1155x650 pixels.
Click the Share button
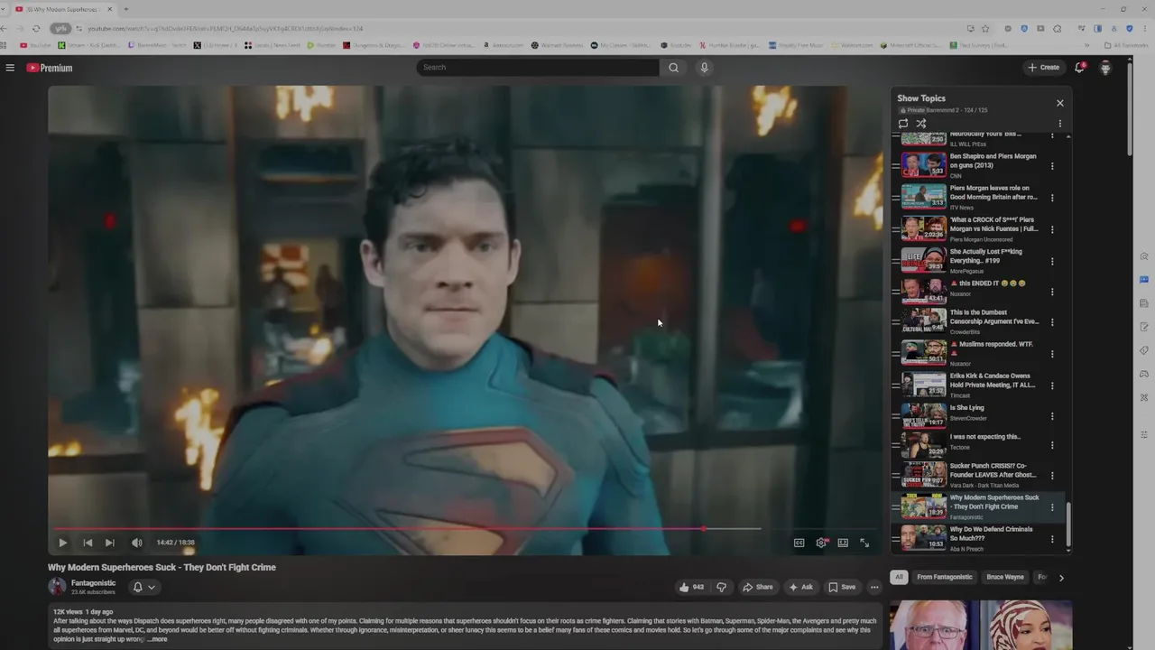click(758, 587)
